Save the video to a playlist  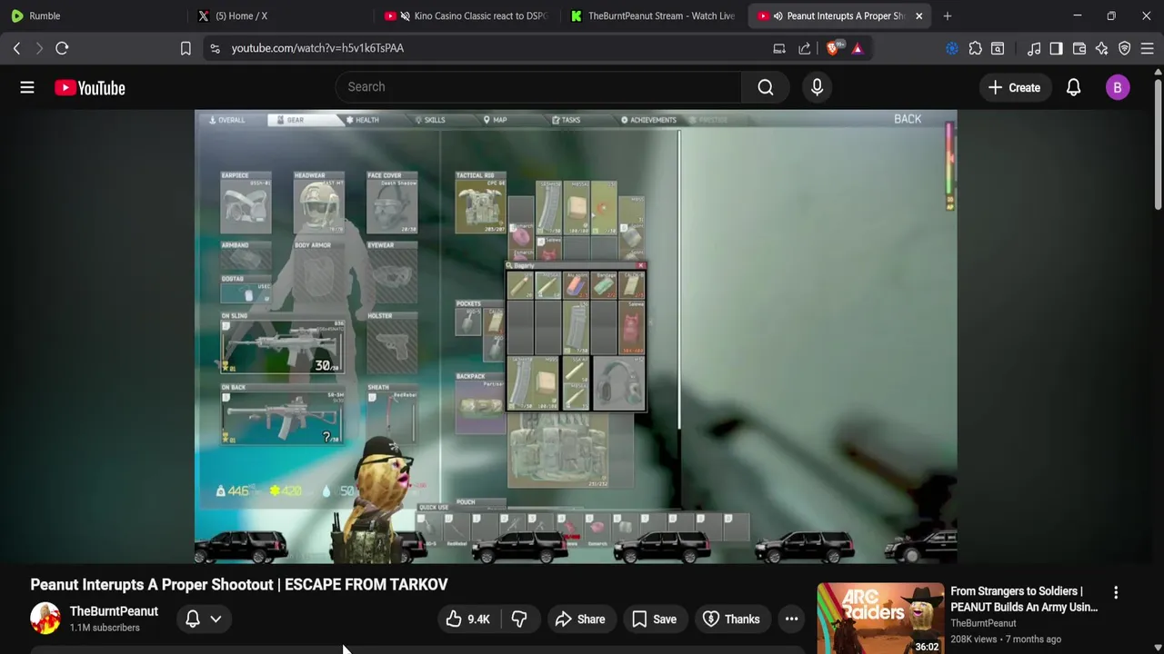[x=655, y=619]
